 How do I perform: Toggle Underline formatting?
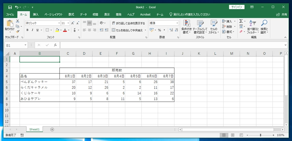point(38,30)
